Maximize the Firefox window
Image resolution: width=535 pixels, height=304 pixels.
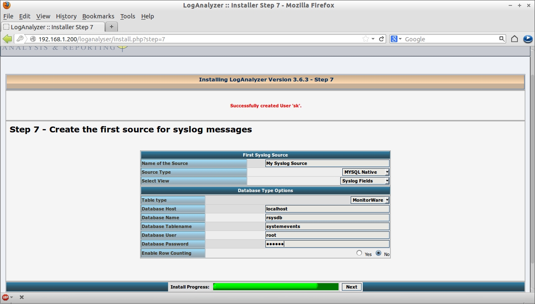[520, 5]
